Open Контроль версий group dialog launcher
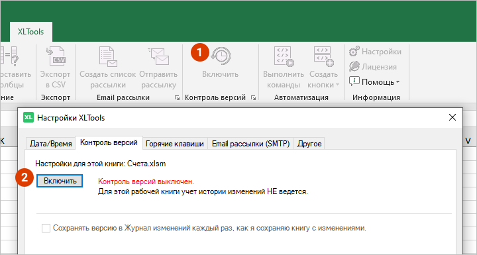The width and height of the screenshot is (477, 255). (x=253, y=97)
